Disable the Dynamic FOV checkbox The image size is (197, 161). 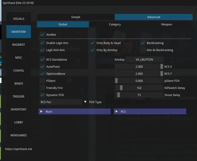pos(42,95)
